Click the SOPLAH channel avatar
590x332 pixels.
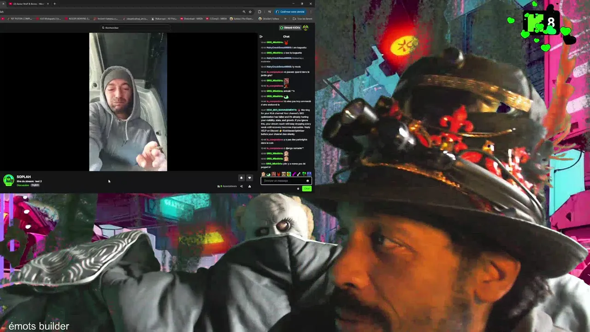(x=8, y=180)
